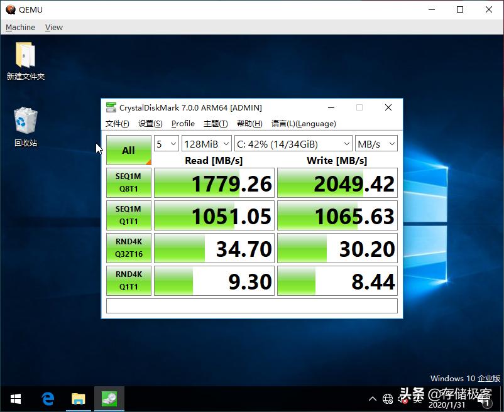Open the Windows Start menu

pyautogui.click(x=16, y=399)
